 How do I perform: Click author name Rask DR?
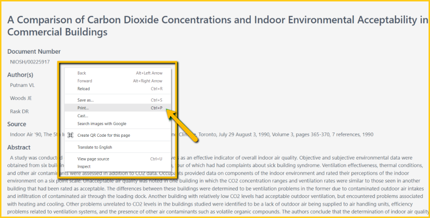(x=20, y=111)
